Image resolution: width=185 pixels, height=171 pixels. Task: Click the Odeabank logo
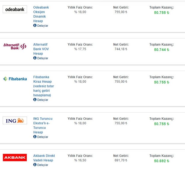click(x=15, y=9)
